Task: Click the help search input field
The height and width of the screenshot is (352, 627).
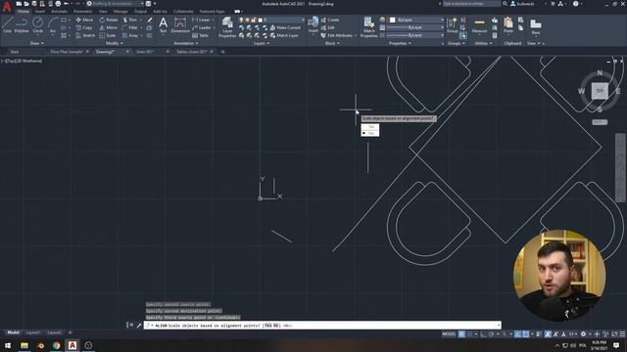Action: point(471,4)
